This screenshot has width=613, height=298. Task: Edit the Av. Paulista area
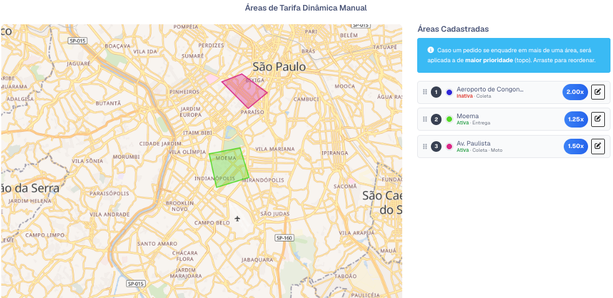(598, 146)
